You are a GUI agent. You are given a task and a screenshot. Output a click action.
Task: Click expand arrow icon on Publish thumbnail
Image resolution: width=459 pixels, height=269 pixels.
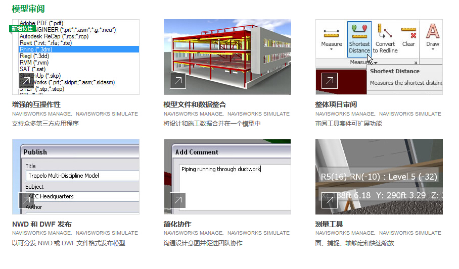(x=26, y=200)
